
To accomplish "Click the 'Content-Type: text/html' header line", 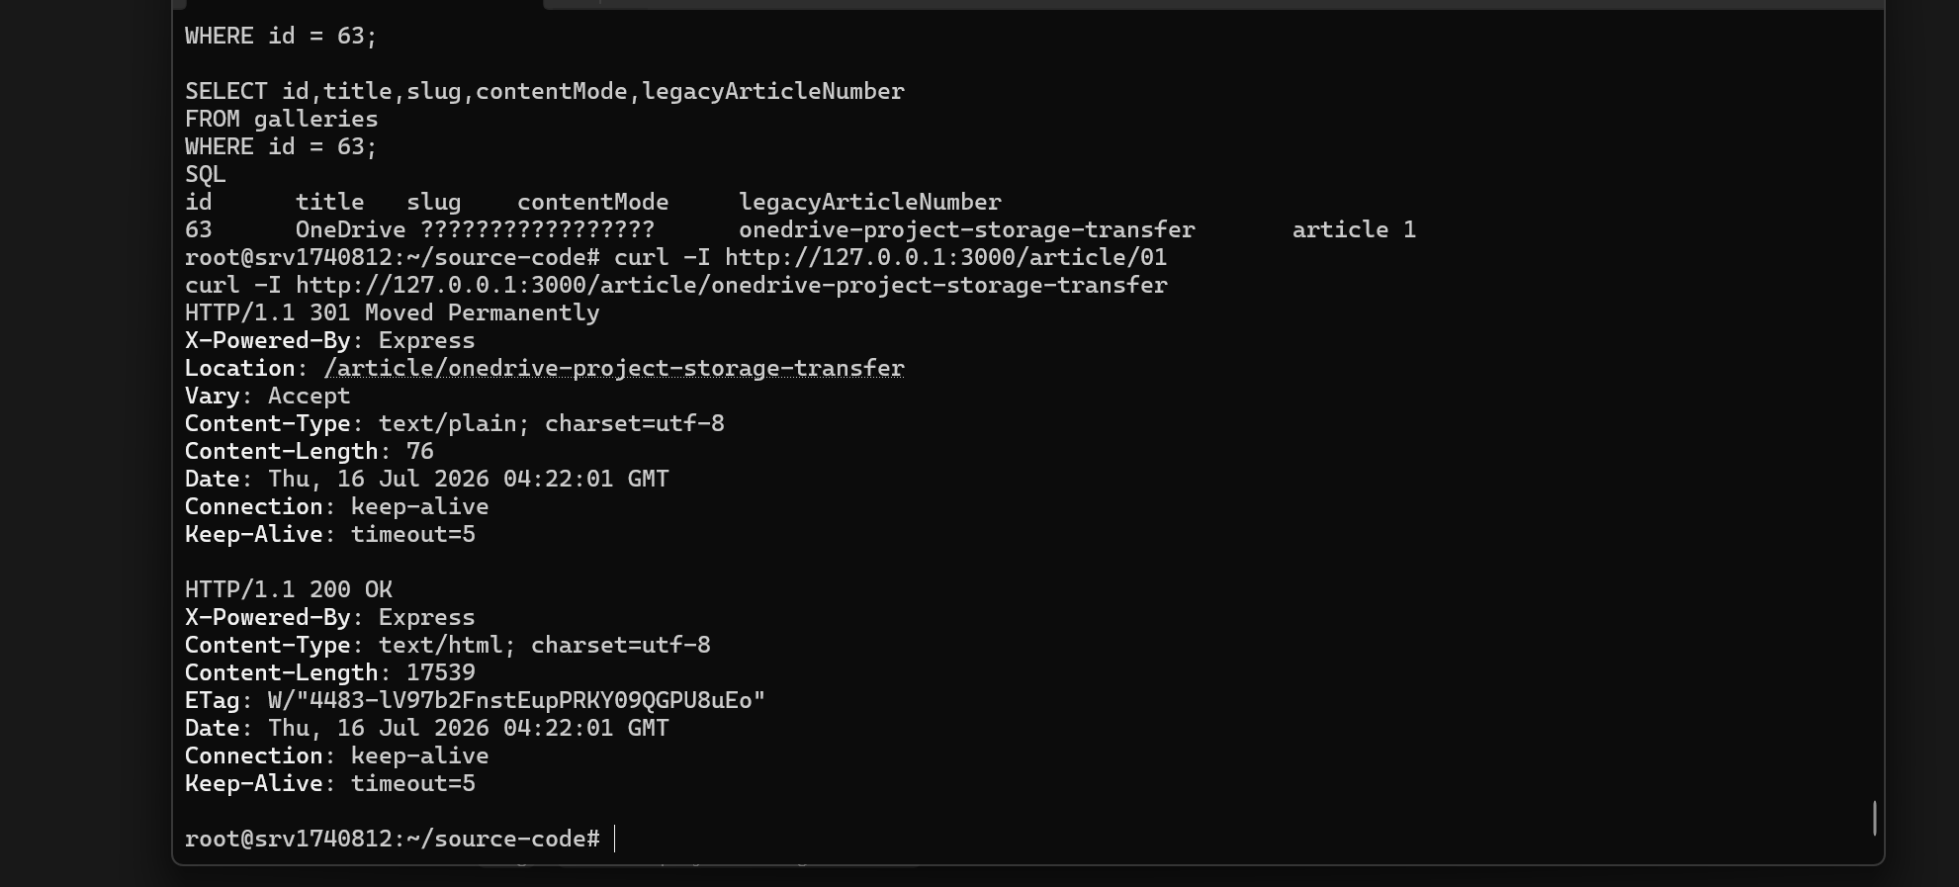I will tap(447, 645).
